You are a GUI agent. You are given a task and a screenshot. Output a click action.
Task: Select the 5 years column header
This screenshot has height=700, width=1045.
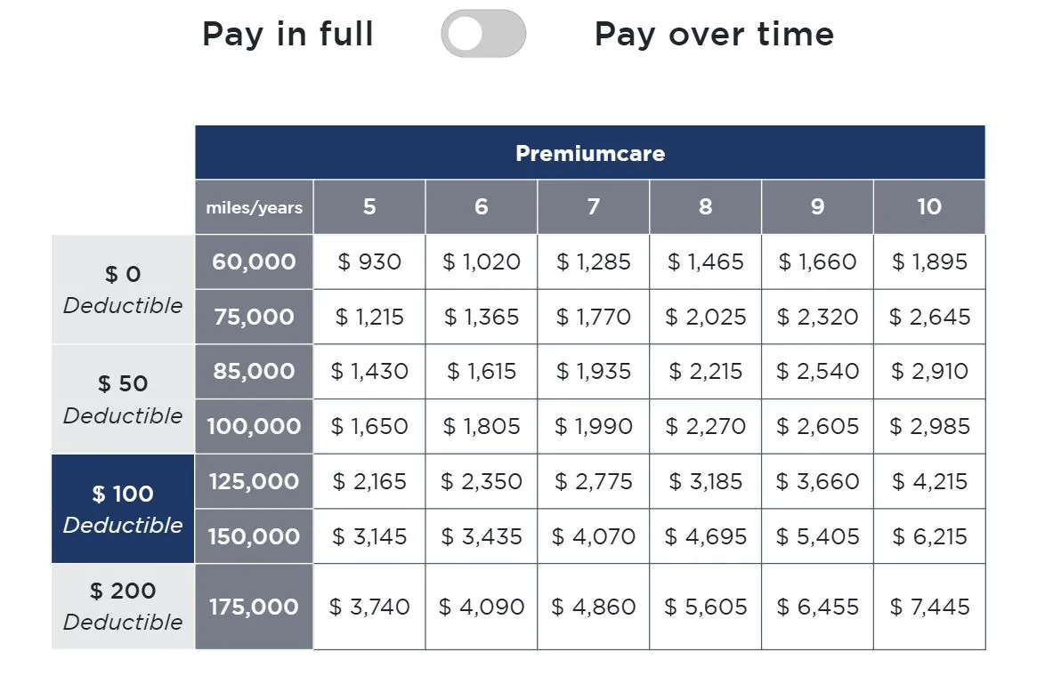pyautogui.click(x=369, y=206)
